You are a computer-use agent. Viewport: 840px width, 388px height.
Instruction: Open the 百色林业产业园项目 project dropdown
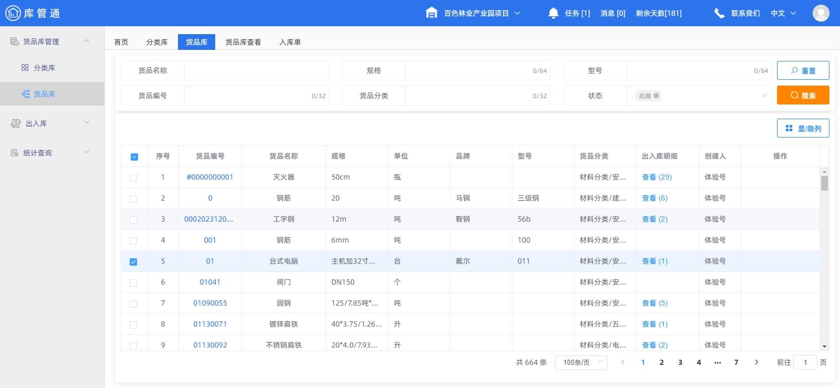click(482, 13)
